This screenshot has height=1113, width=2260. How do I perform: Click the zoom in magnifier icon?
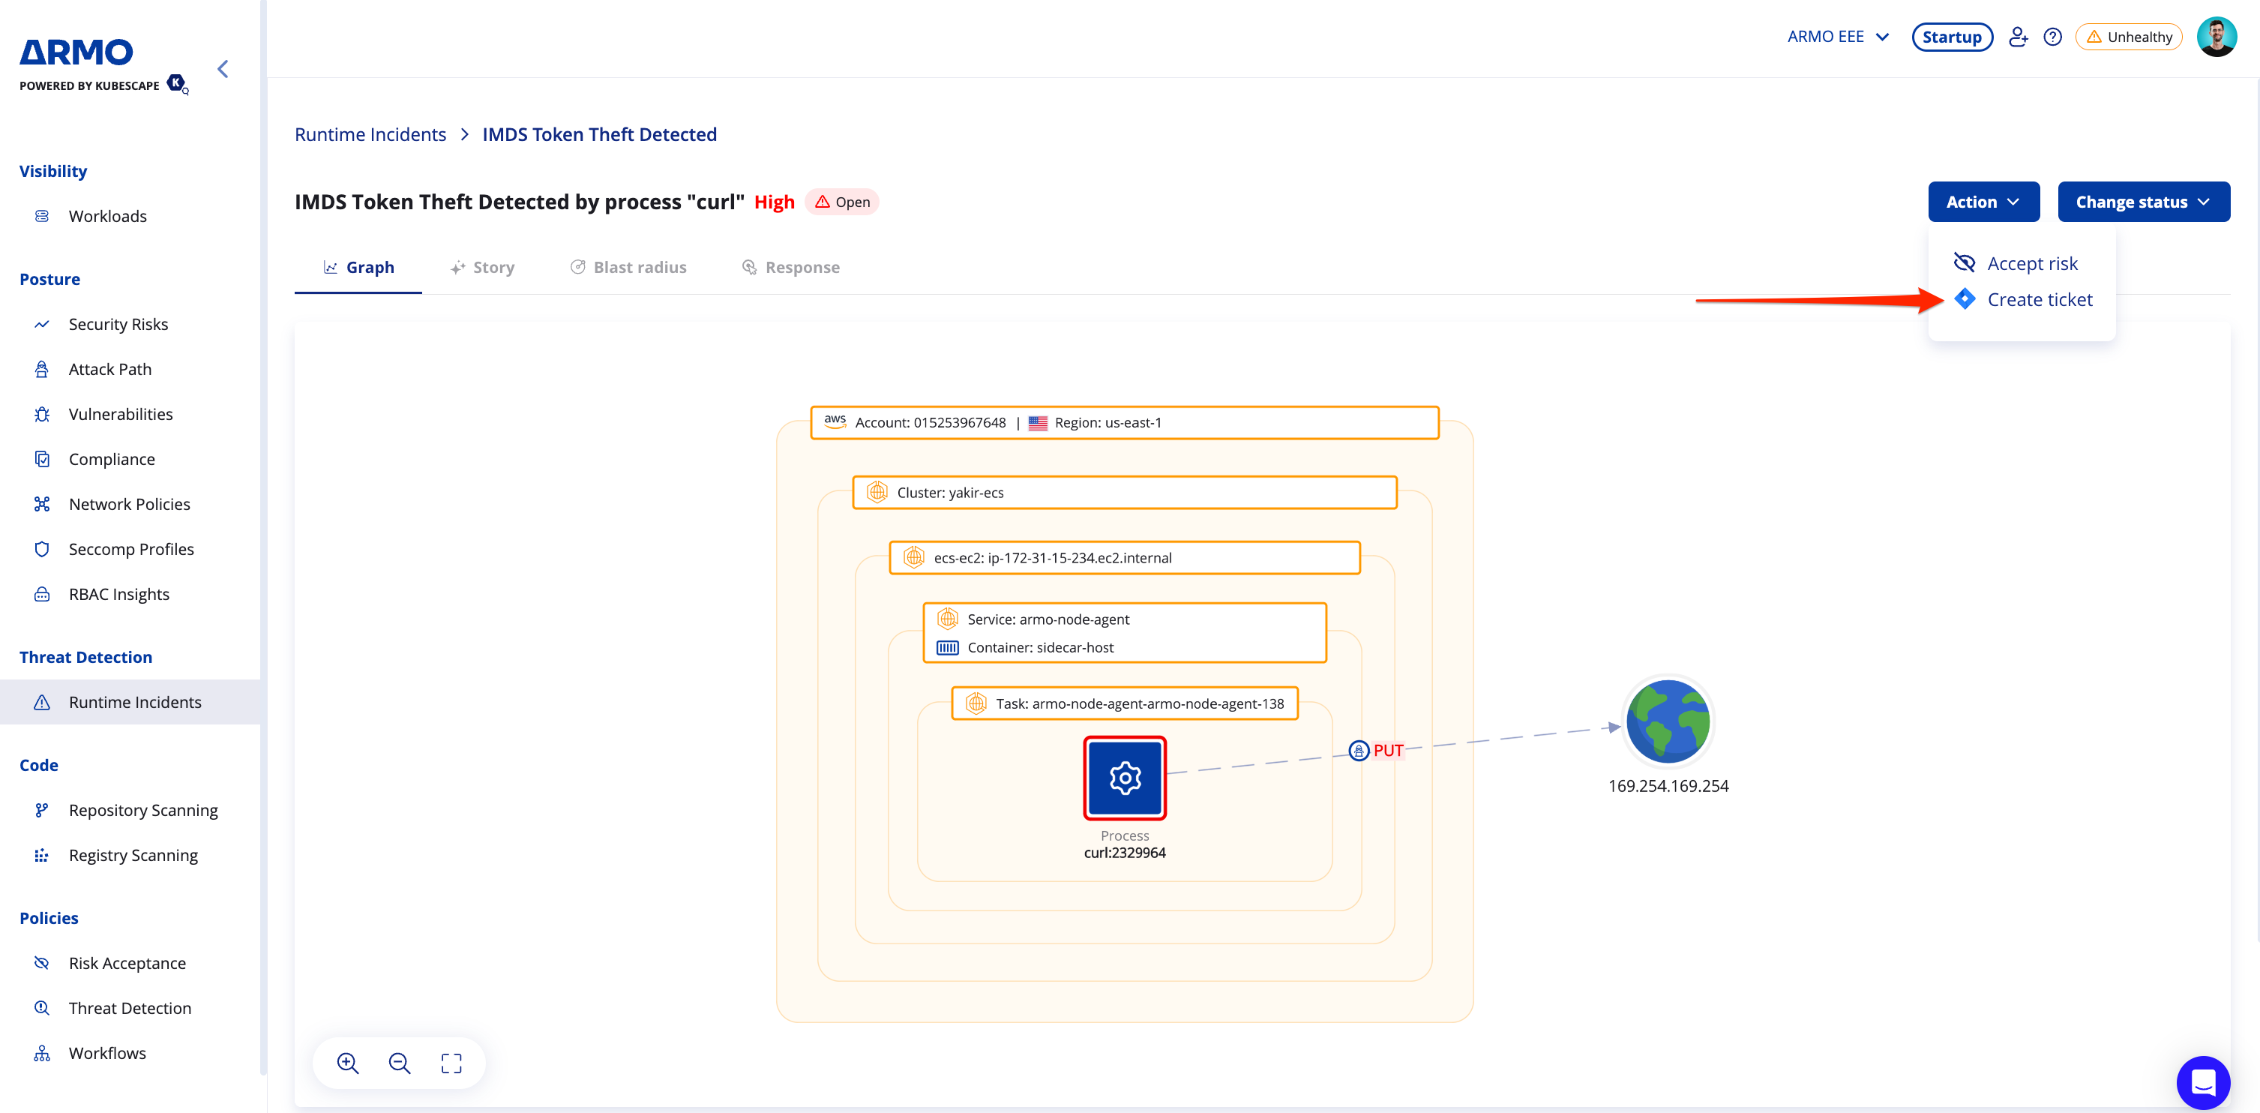347,1063
